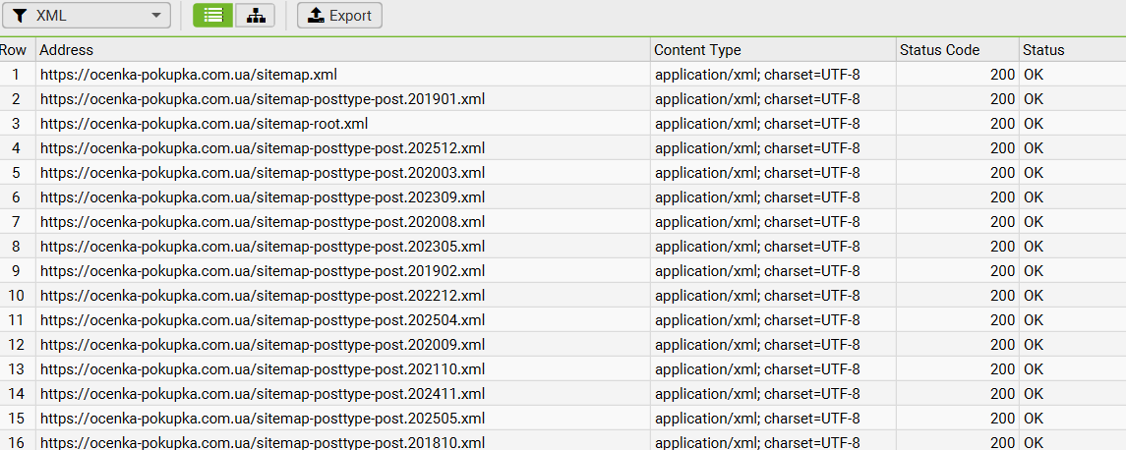
Task: Click the funnel filter icon
Action: pos(20,16)
